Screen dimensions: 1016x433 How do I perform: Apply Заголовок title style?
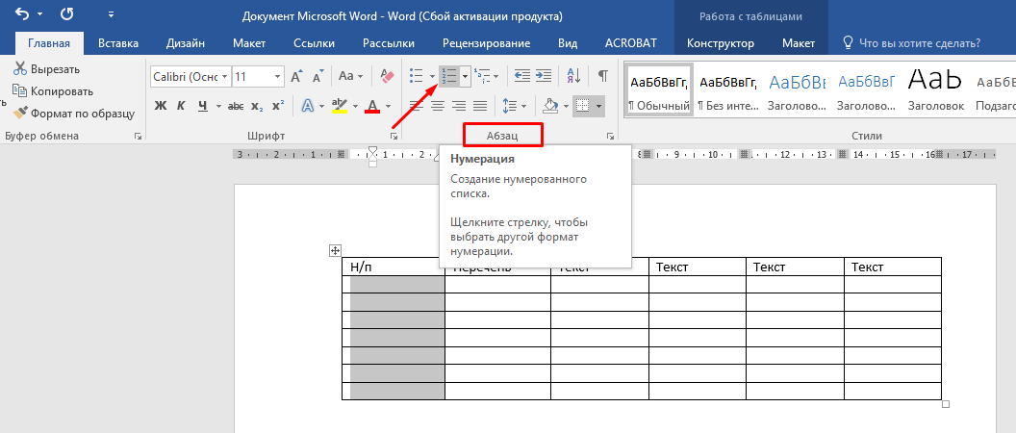pos(935,90)
